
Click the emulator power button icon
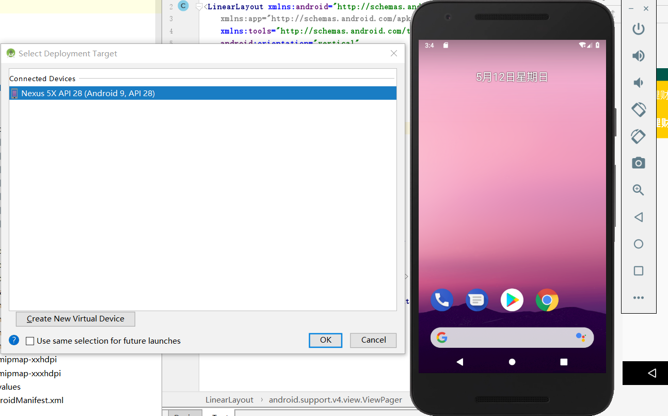tap(639, 29)
